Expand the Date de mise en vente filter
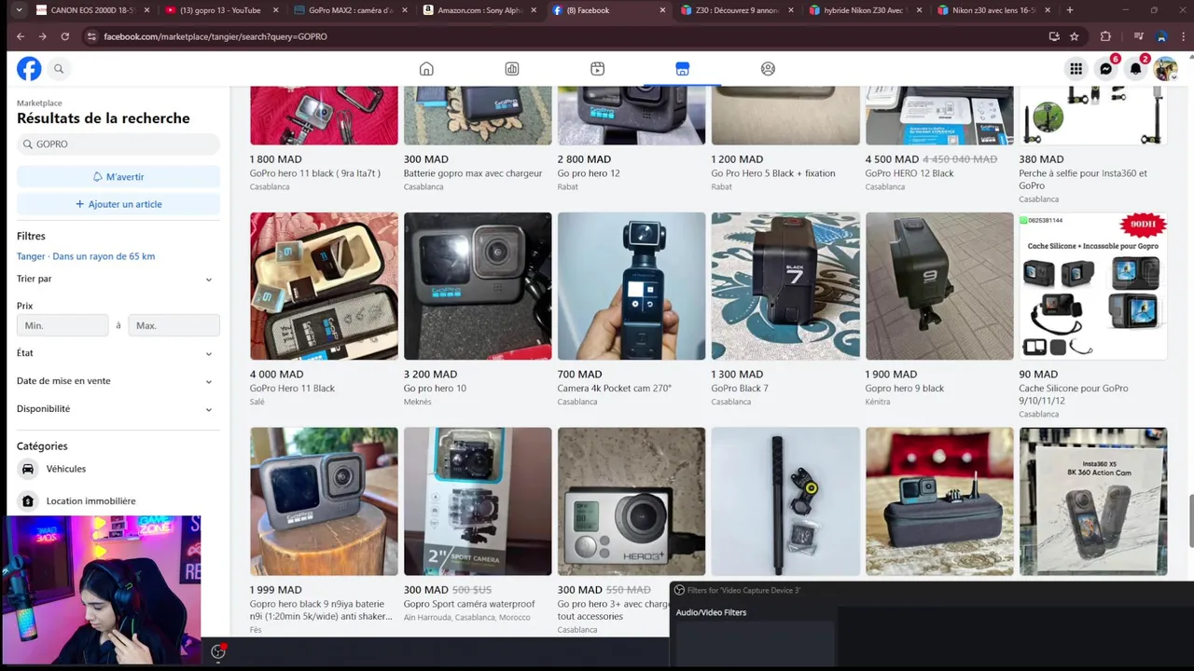 [x=118, y=381]
